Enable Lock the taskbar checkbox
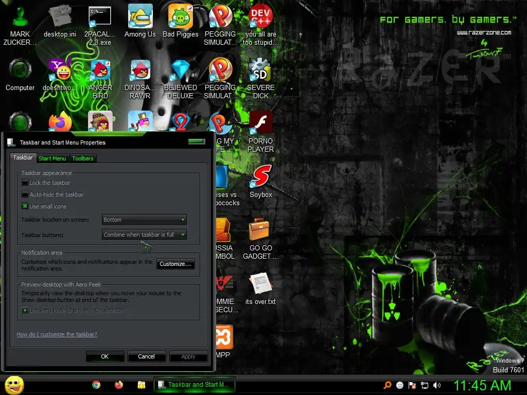Viewport: 527px width, 395px height. [x=25, y=183]
